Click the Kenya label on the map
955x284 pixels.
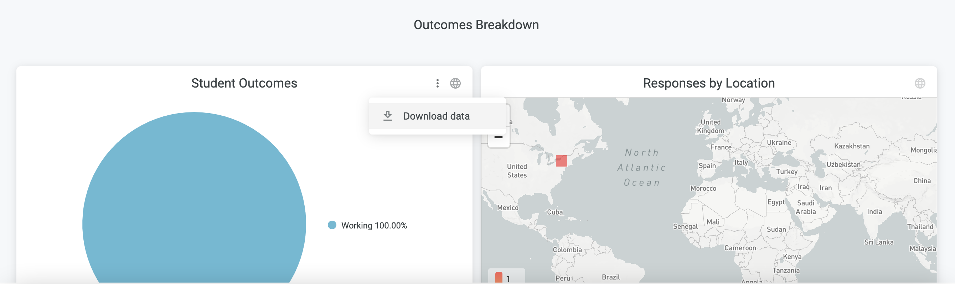coord(792,257)
